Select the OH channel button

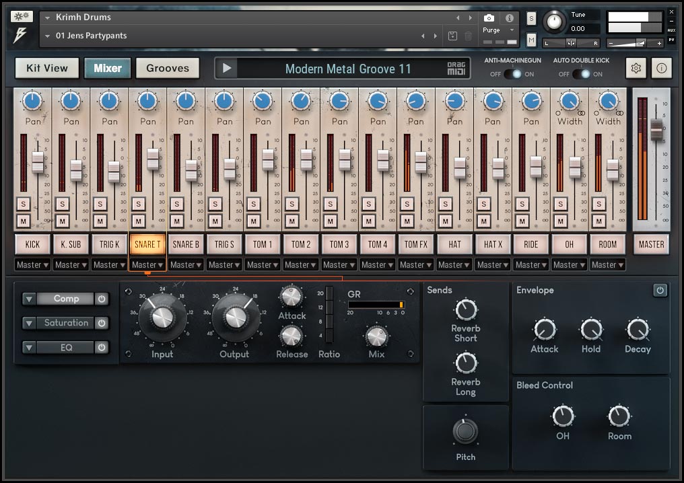[x=570, y=245]
